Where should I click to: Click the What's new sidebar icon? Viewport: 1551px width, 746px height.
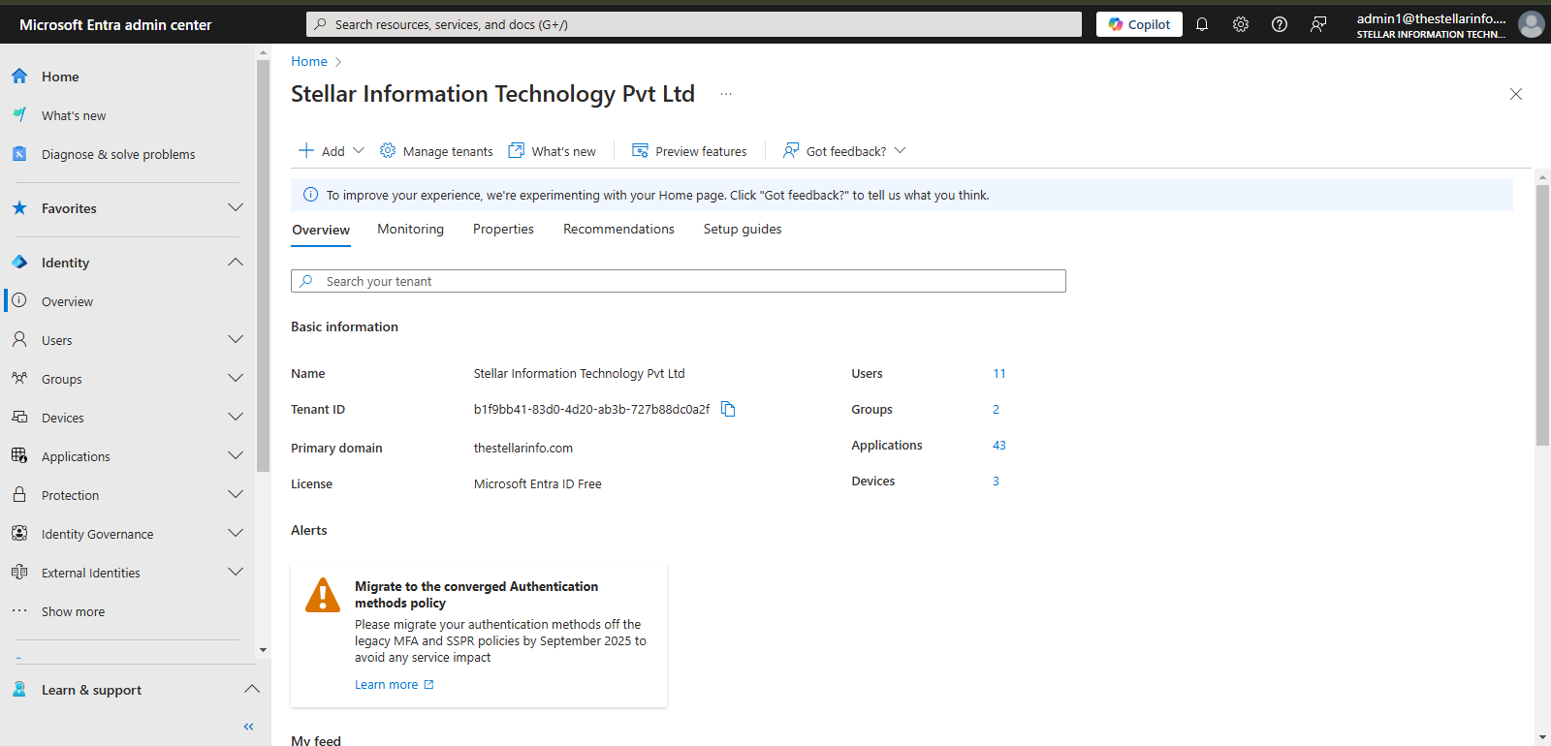(19, 114)
